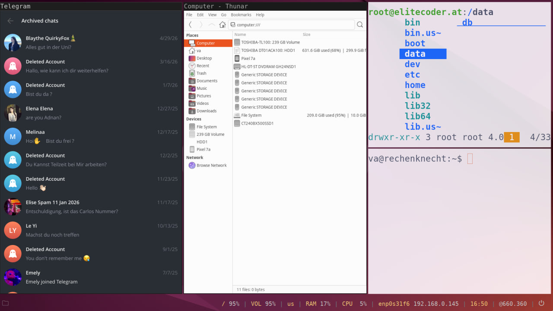Viewport: 553px width, 311px height.
Task: Open File menu in Thunar
Action: 189,15
